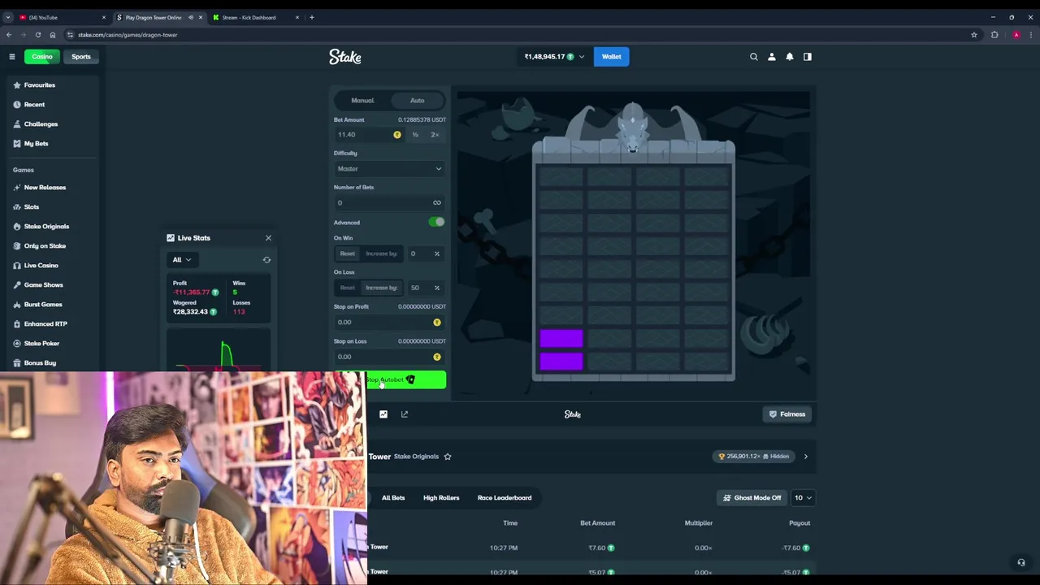This screenshot has width=1040, height=585.
Task: Click the Stop on Profit input field
Action: pyautogui.click(x=390, y=323)
